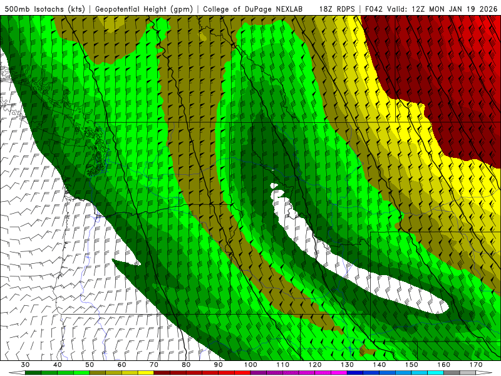This screenshot has width=501, height=376.
Task: Click the legend label '160'
Action: pyautogui.click(x=444, y=365)
